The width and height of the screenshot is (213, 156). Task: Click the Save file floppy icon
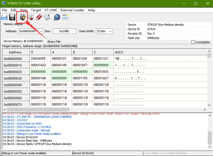click(x=12, y=17)
